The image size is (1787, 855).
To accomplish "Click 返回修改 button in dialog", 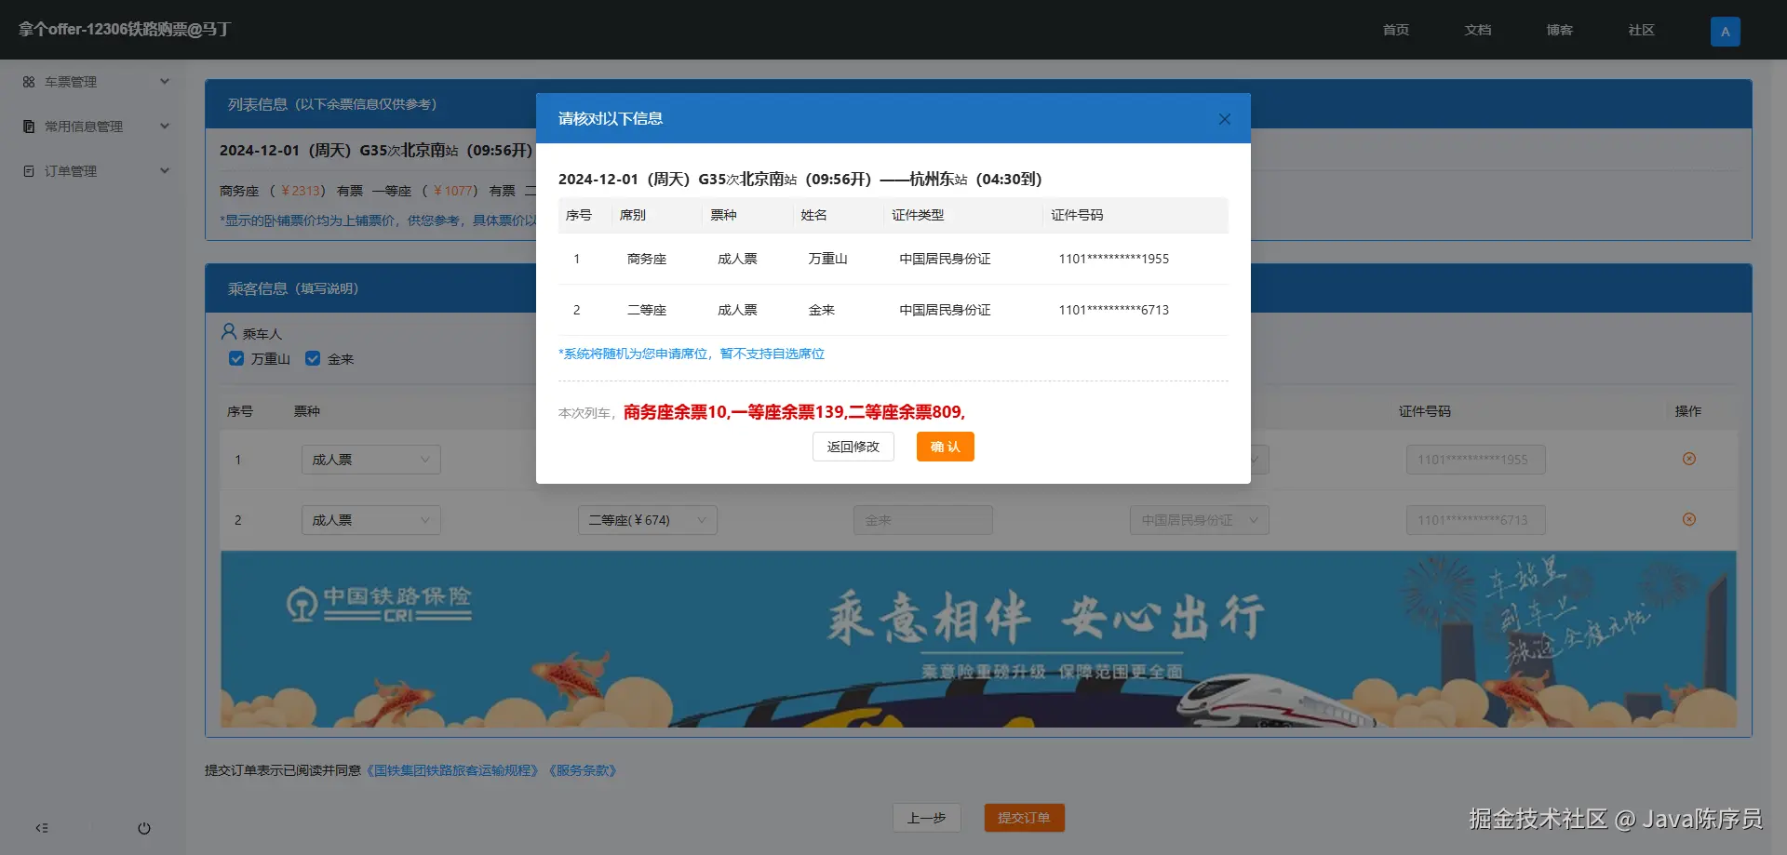I will coord(853,447).
